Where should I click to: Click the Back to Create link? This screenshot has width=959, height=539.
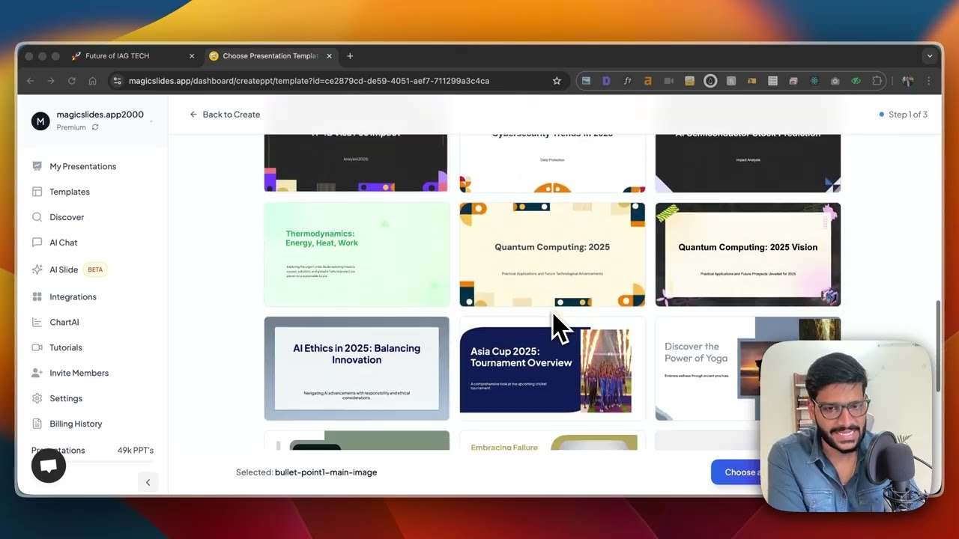tap(225, 115)
